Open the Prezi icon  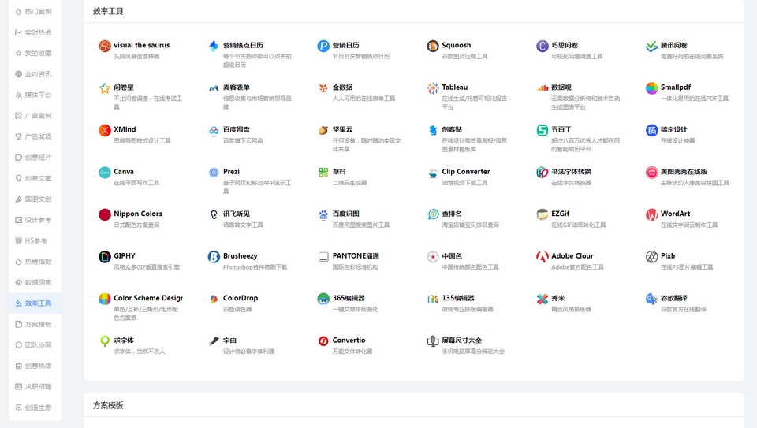(214, 173)
